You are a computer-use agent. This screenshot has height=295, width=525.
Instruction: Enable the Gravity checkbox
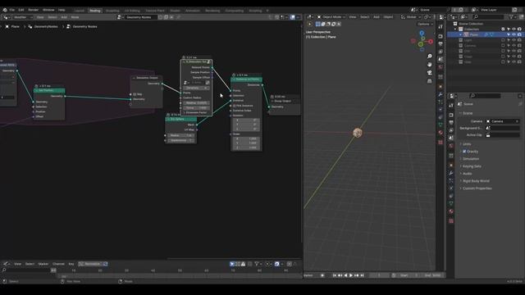click(464, 152)
